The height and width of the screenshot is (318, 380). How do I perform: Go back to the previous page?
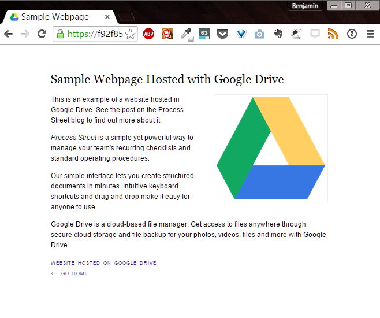point(8,34)
